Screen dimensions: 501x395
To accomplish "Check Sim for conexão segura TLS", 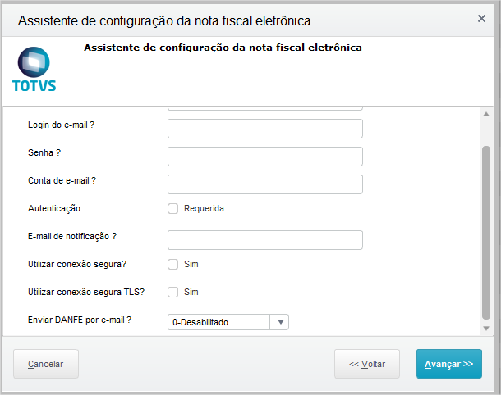I will tap(172, 292).
